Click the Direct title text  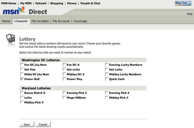tap(38, 12)
